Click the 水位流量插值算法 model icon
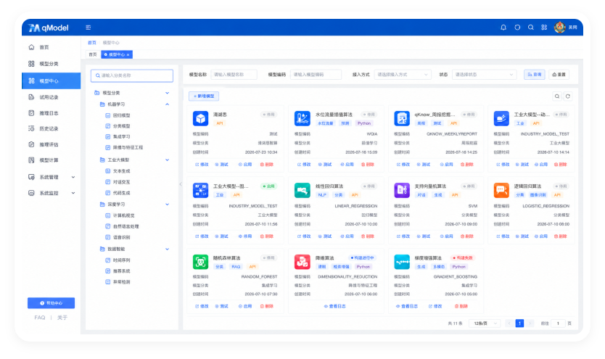The height and width of the screenshot is (359, 605). click(302, 118)
